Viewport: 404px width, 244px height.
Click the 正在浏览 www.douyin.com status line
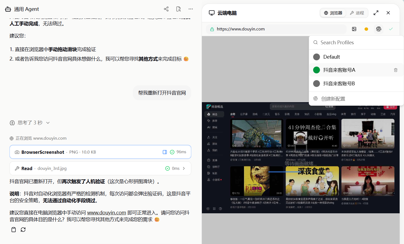[x=38, y=138]
